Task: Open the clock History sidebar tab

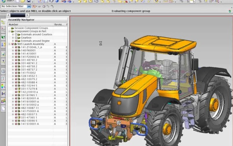Action: 3,71
